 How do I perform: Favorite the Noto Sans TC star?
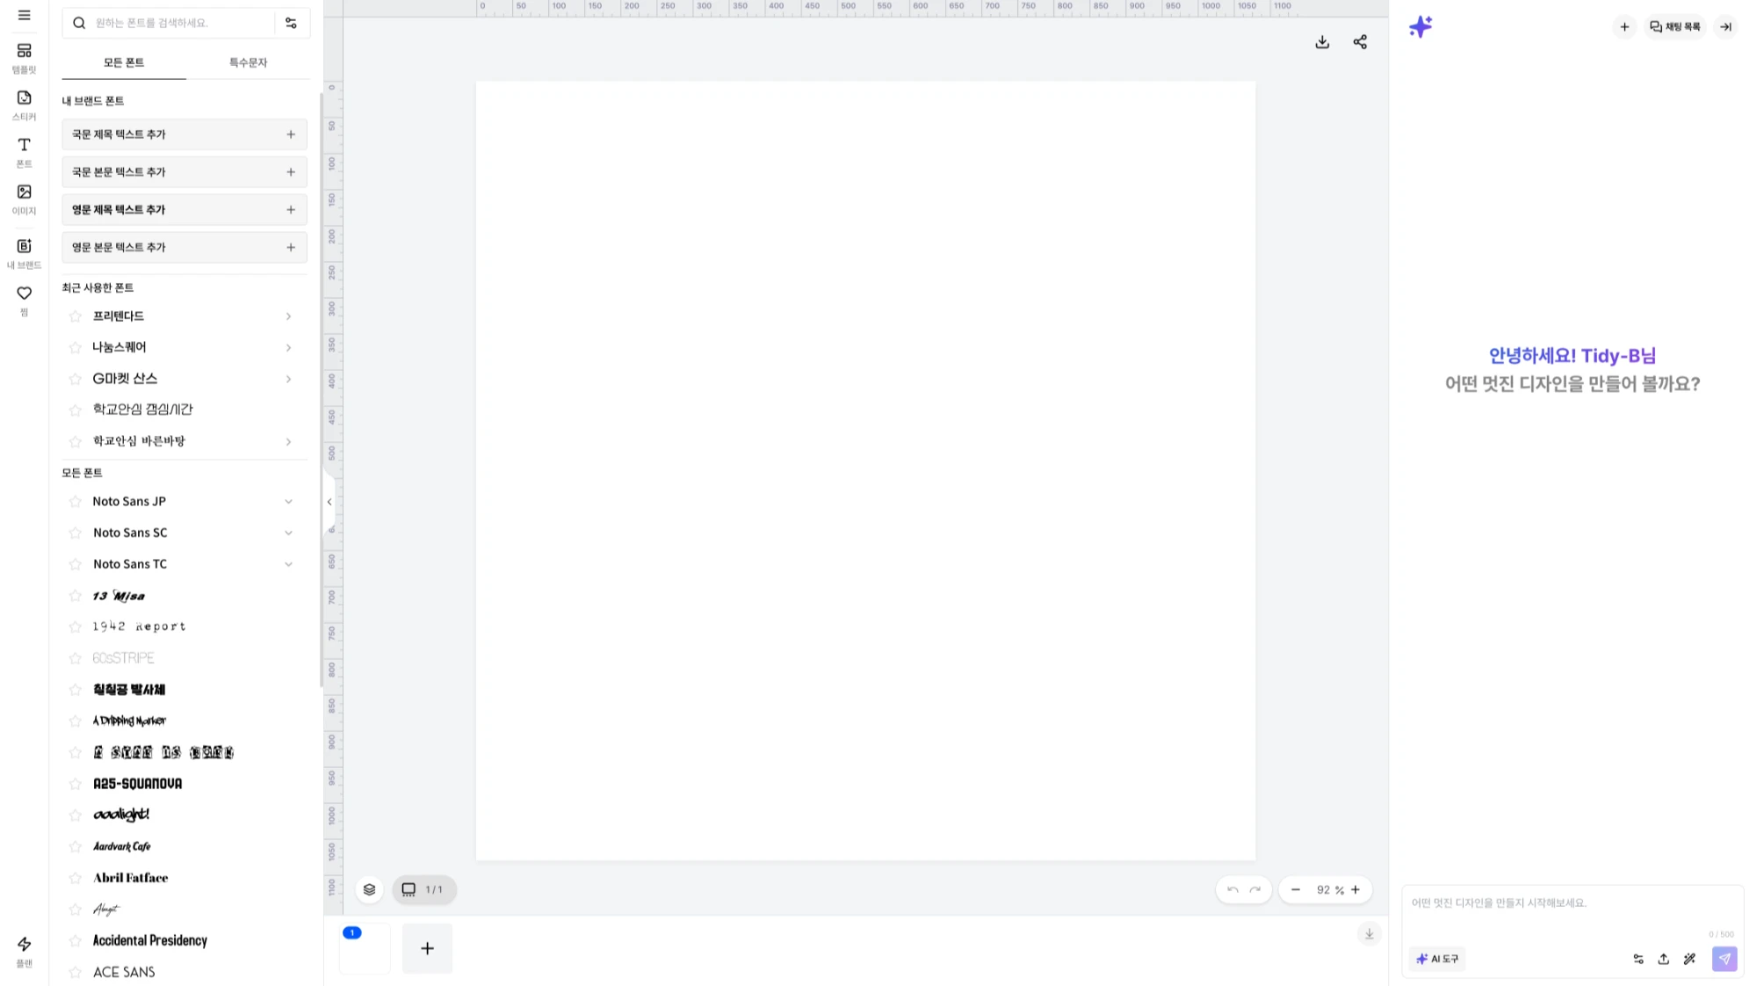(76, 564)
